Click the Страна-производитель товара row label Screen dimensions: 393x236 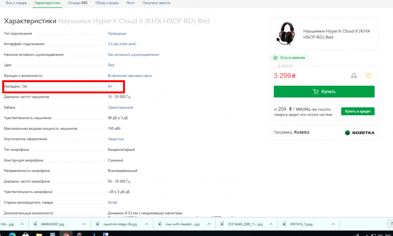click(28, 203)
